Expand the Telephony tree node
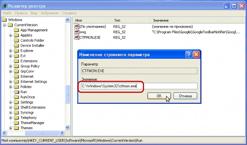The height and width of the screenshot is (145, 247). (x=11, y=118)
